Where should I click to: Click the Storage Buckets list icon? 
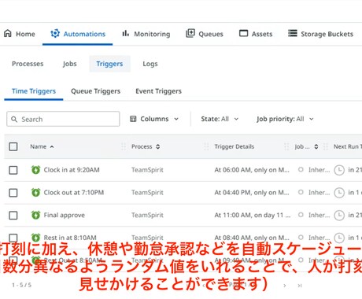click(293, 33)
